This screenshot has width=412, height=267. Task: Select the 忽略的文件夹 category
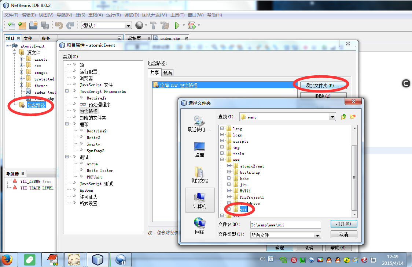(93, 118)
